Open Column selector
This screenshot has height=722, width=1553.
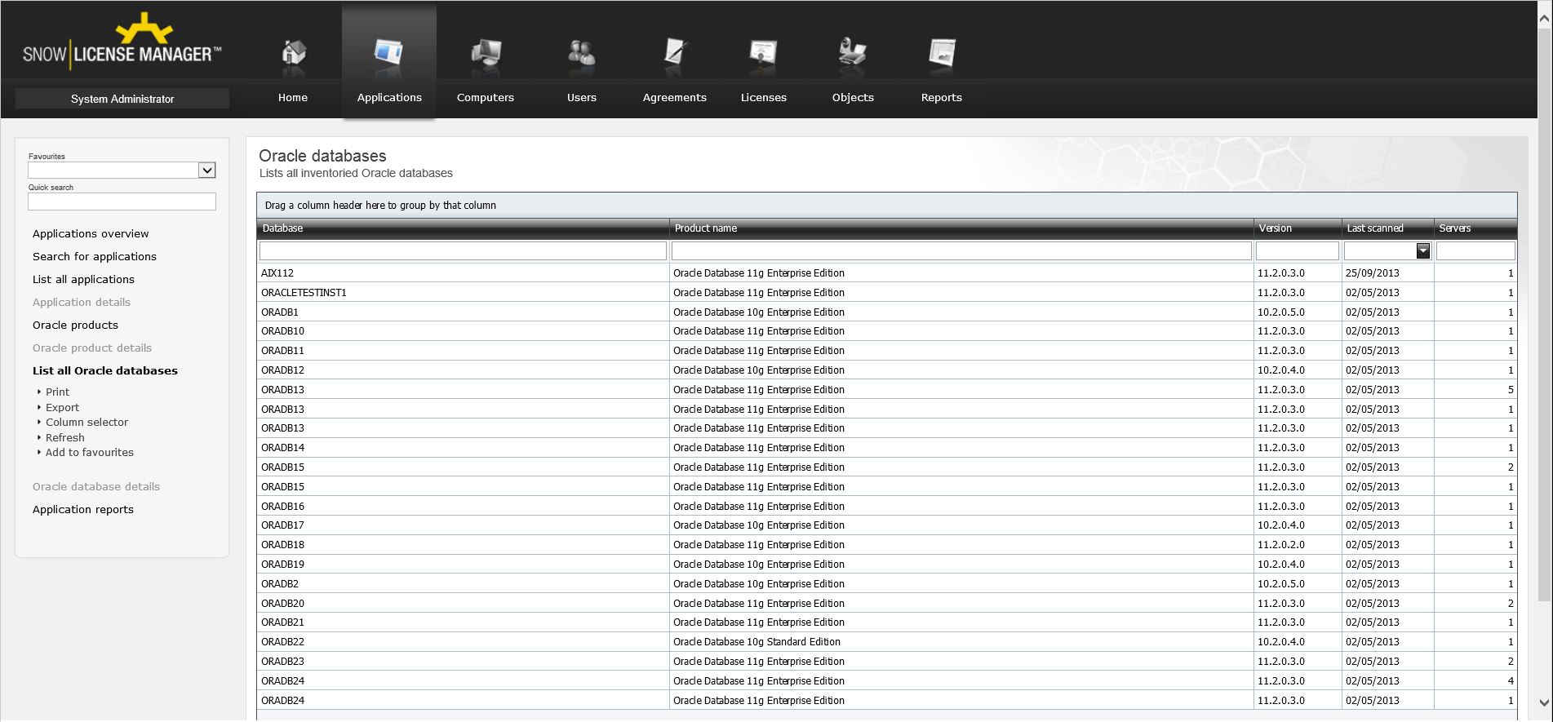click(87, 423)
